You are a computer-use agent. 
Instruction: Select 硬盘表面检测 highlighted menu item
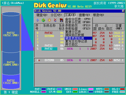pyautogui.click(x=78, y=38)
